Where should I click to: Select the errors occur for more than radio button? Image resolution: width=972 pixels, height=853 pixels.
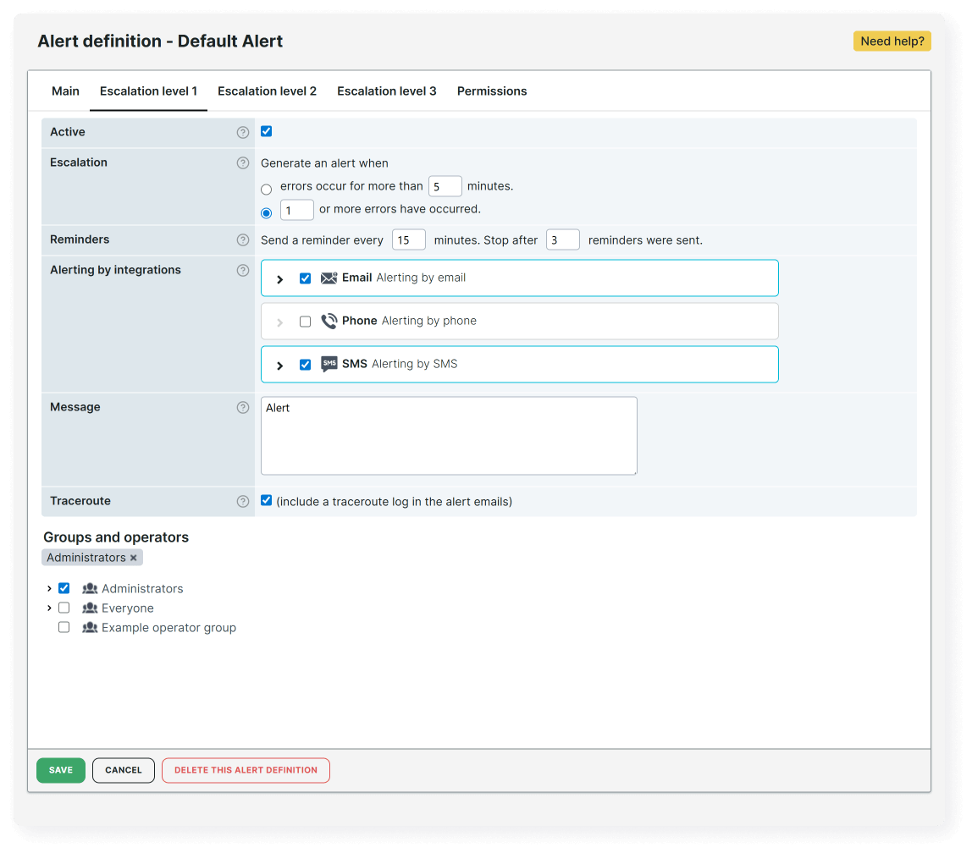tap(266, 189)
